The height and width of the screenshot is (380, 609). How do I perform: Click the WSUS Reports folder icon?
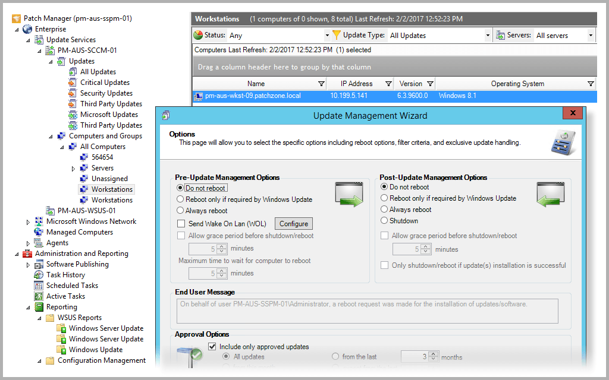pyautogui.click(x=51, y=317)
